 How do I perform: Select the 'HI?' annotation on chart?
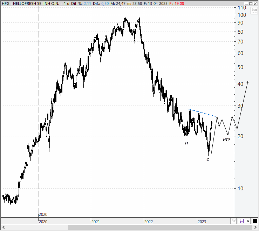pyautogui.click(x=226, y=140)
